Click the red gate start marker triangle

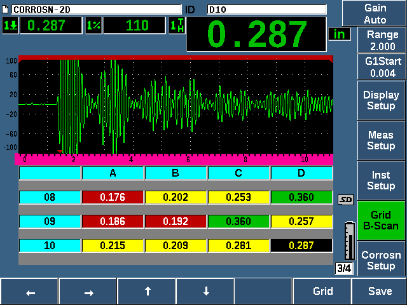[x=60, y=151]
